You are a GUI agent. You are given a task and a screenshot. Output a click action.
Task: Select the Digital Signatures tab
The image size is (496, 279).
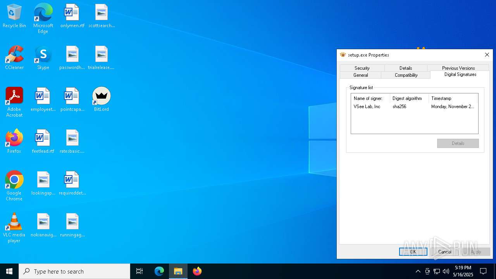[460, 74]
